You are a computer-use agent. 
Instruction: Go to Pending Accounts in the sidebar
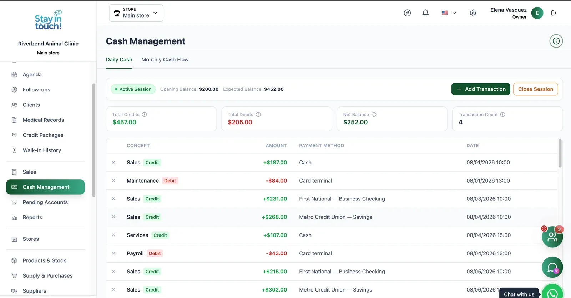click(x=45, y=202)
